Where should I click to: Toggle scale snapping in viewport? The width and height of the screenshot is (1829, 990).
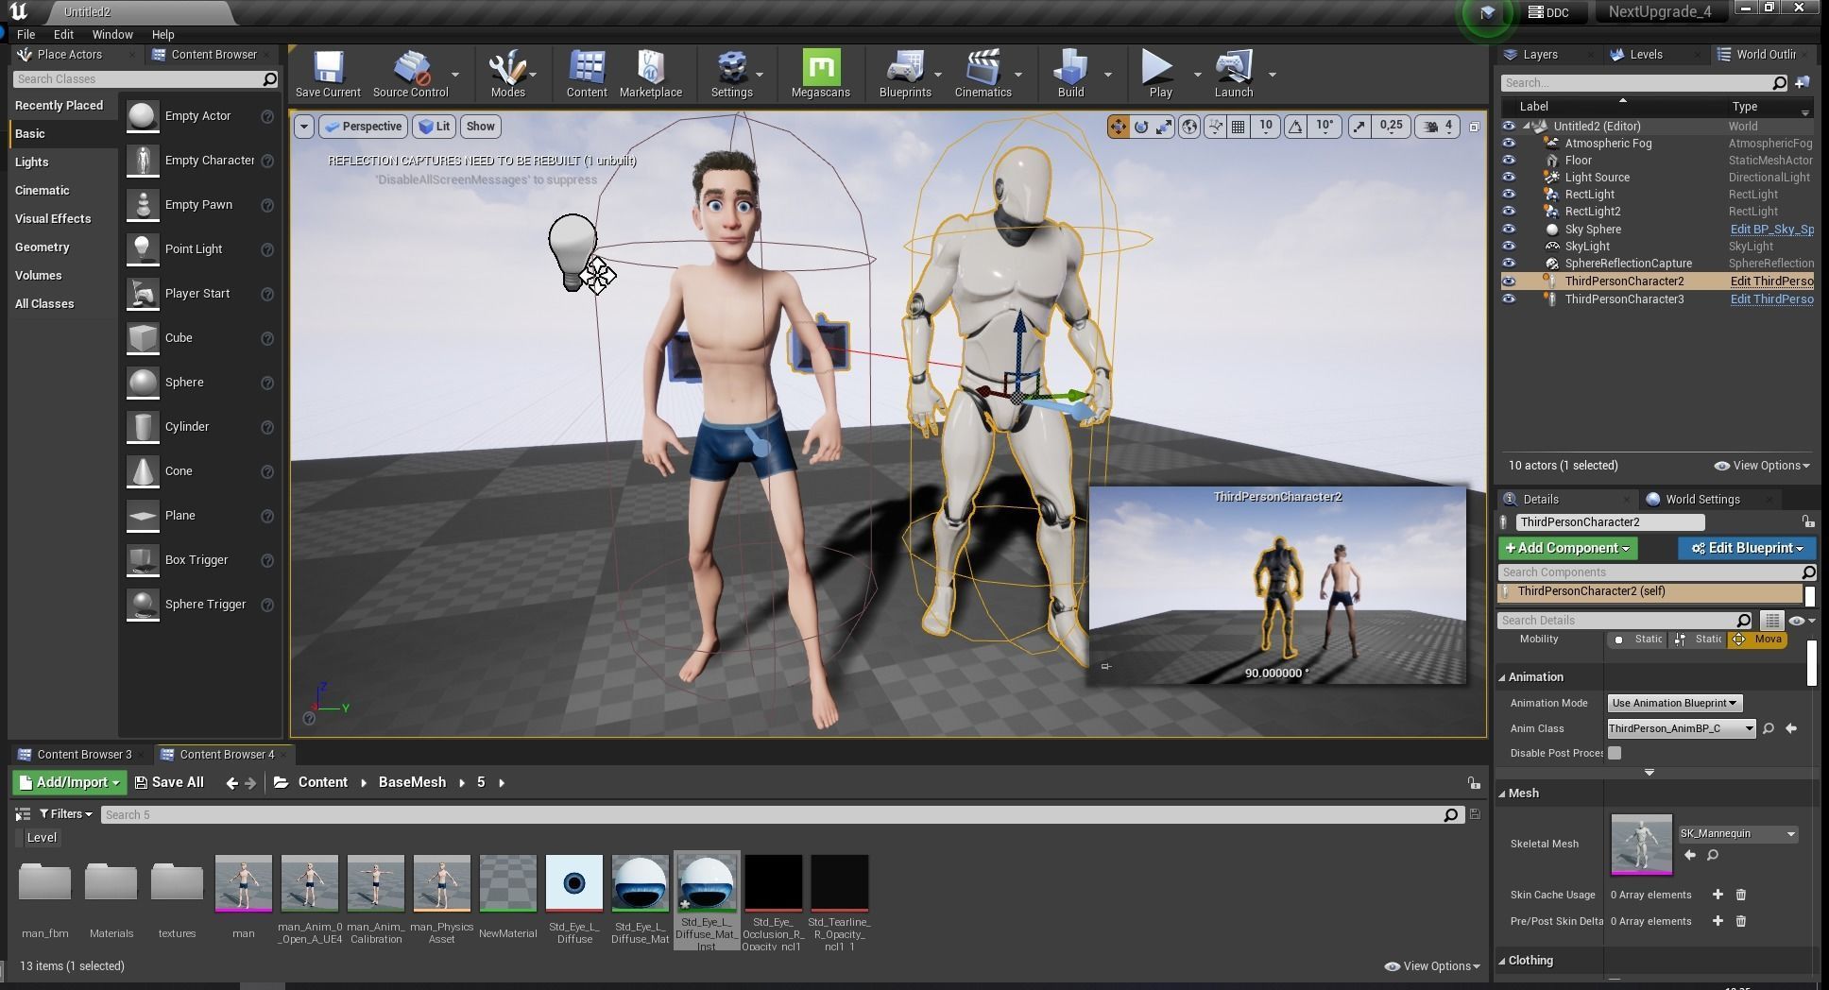pyautogui.click(x=1359, y=127)
